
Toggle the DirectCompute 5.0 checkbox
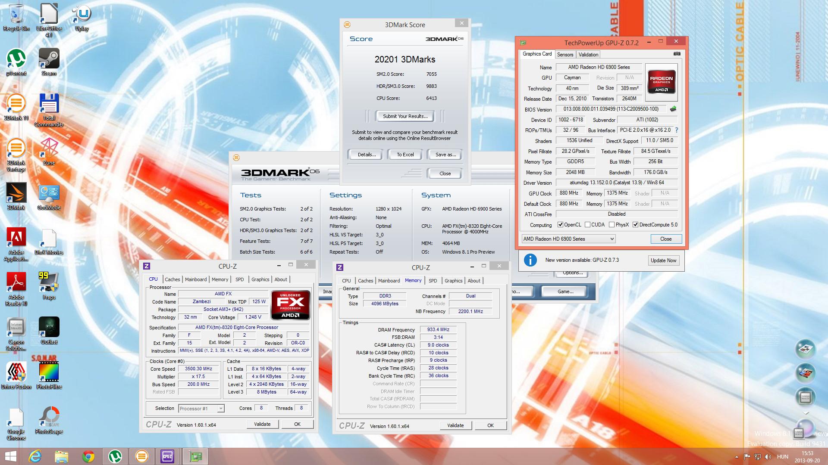click(x=635, y=225)
